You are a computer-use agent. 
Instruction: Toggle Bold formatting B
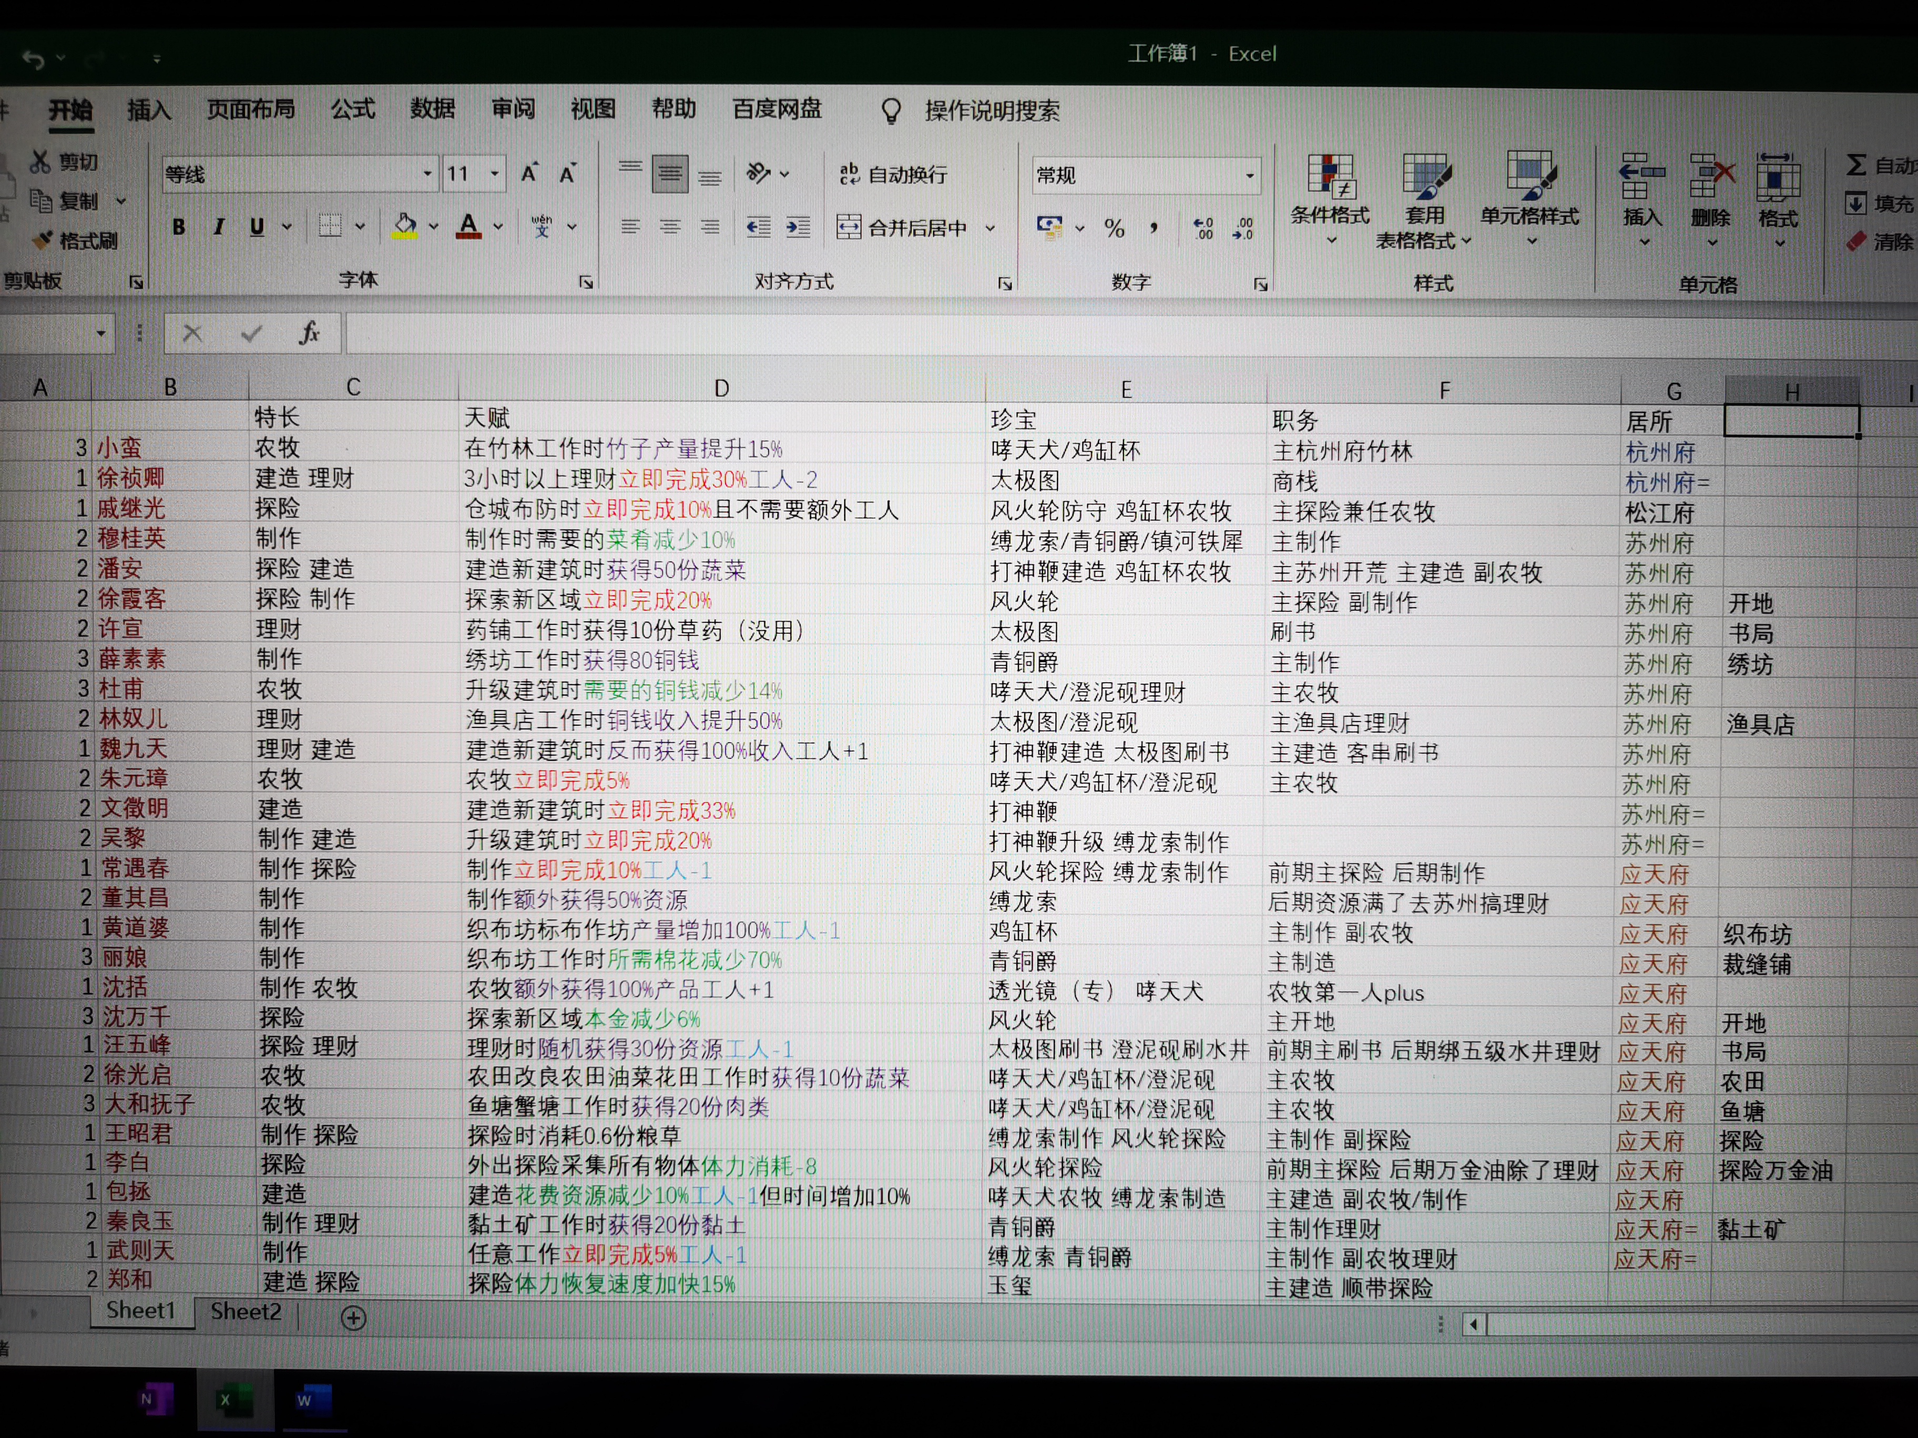tap(179, 226)
